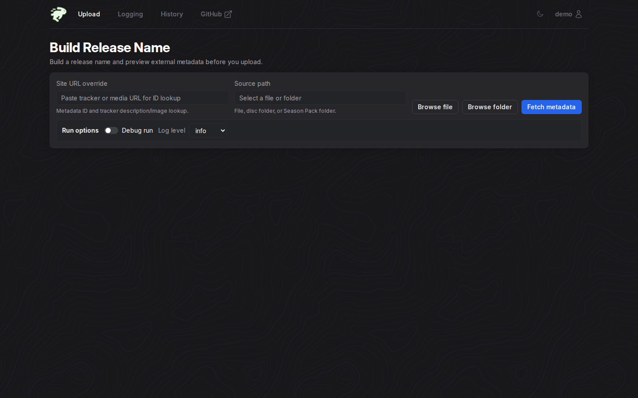Open the Log level dropdown
Screen dimensions: 638x398
pyautogui.click(x=208, y=130)
